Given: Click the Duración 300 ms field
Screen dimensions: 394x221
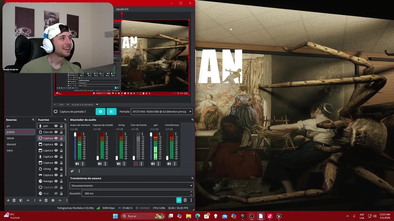Looking at the screenshot, I should click(135, 193).
